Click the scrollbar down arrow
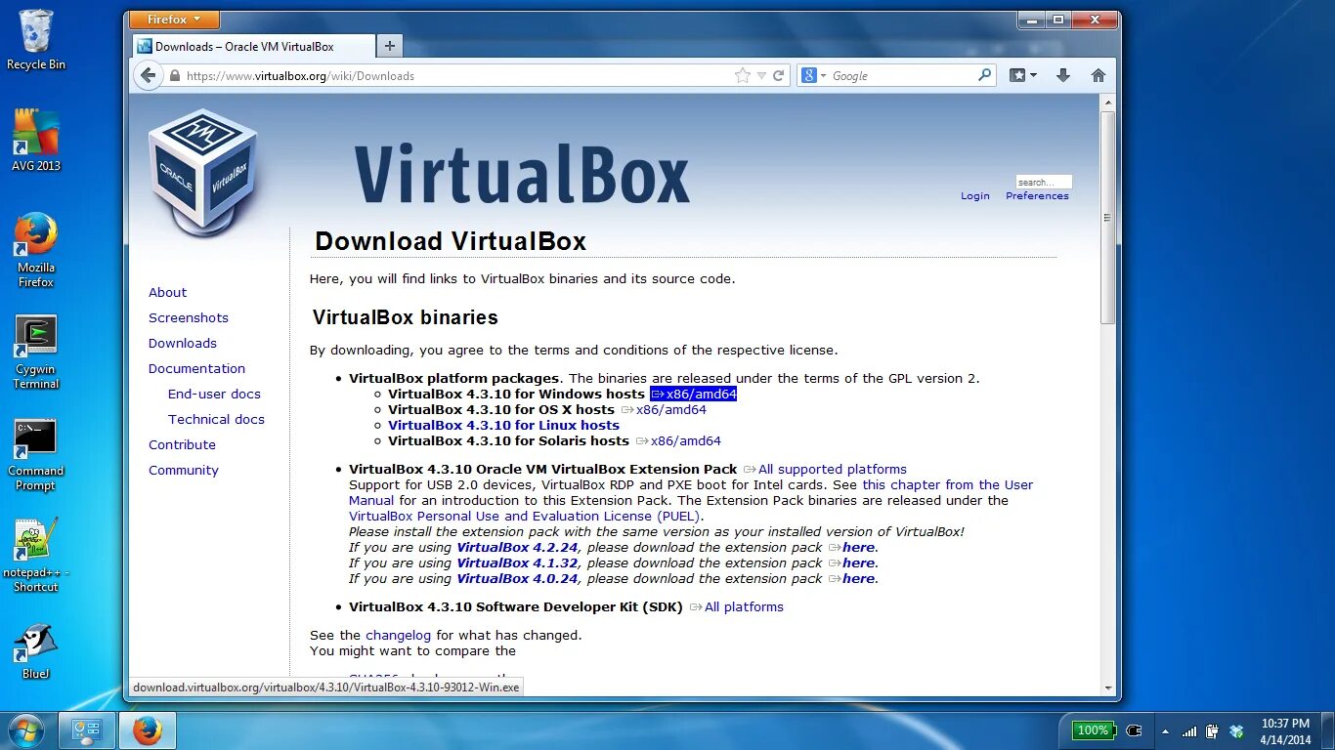1335x750 pixels. 1107,687
